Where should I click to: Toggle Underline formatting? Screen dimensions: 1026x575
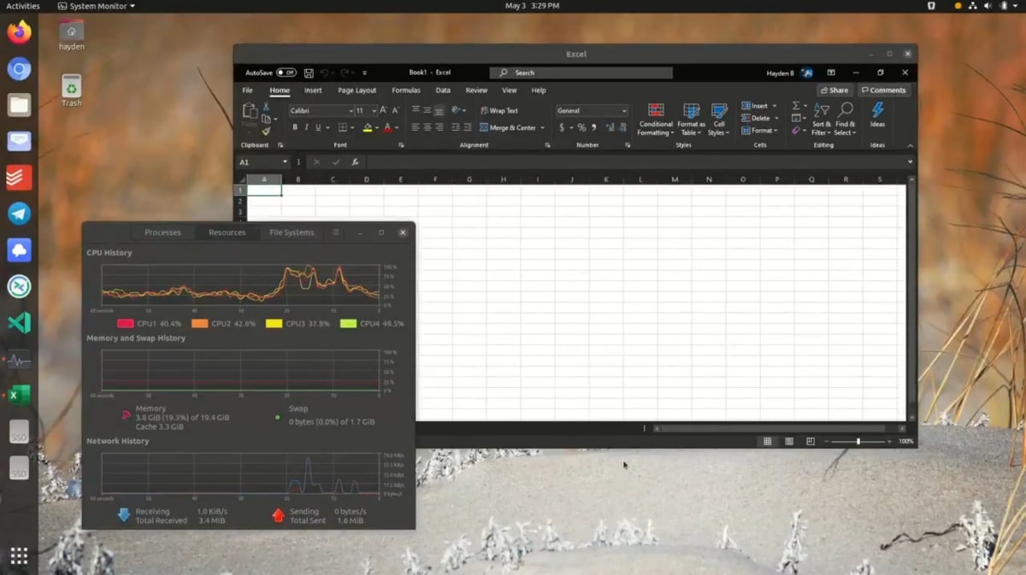click(x=317, y=127)
